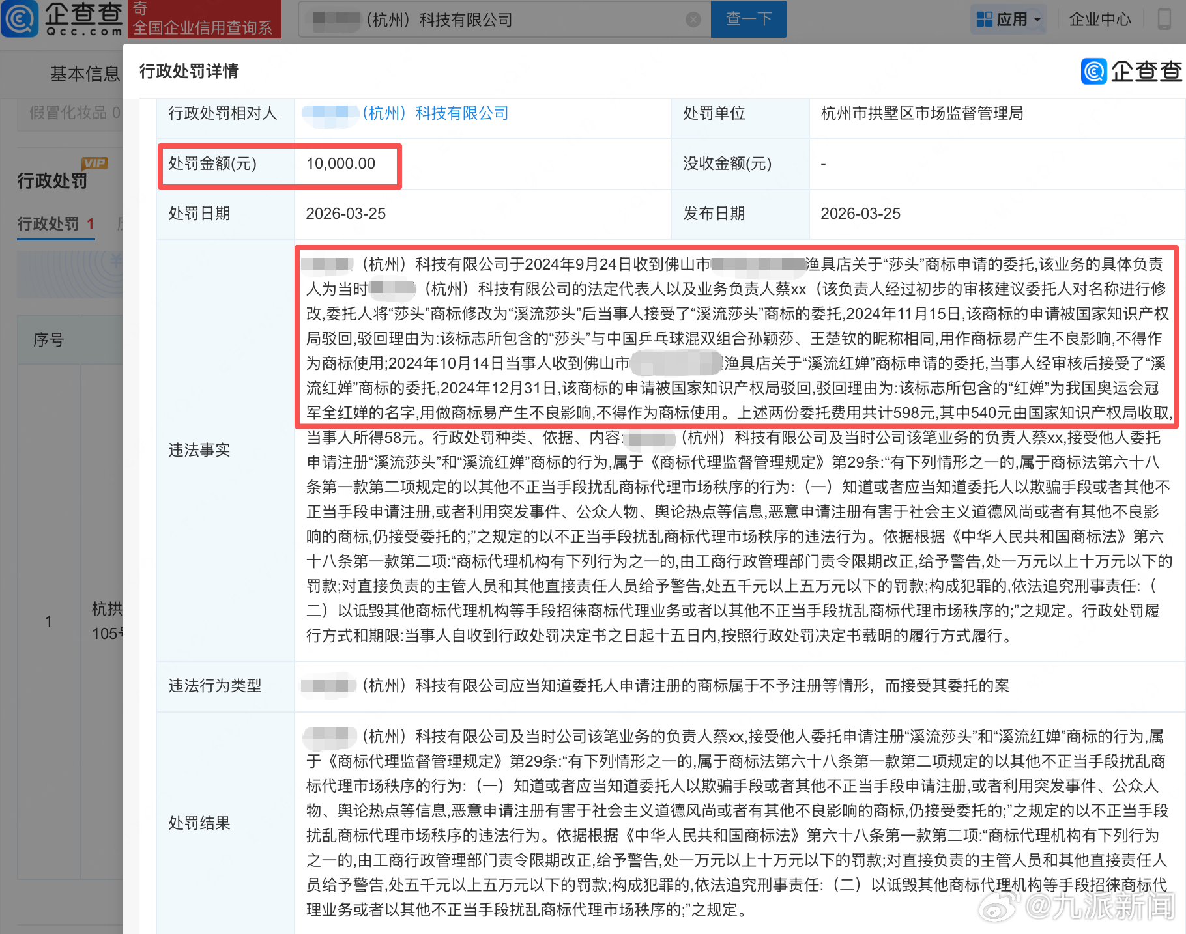Click the Qcc.com logo icon

20,18
